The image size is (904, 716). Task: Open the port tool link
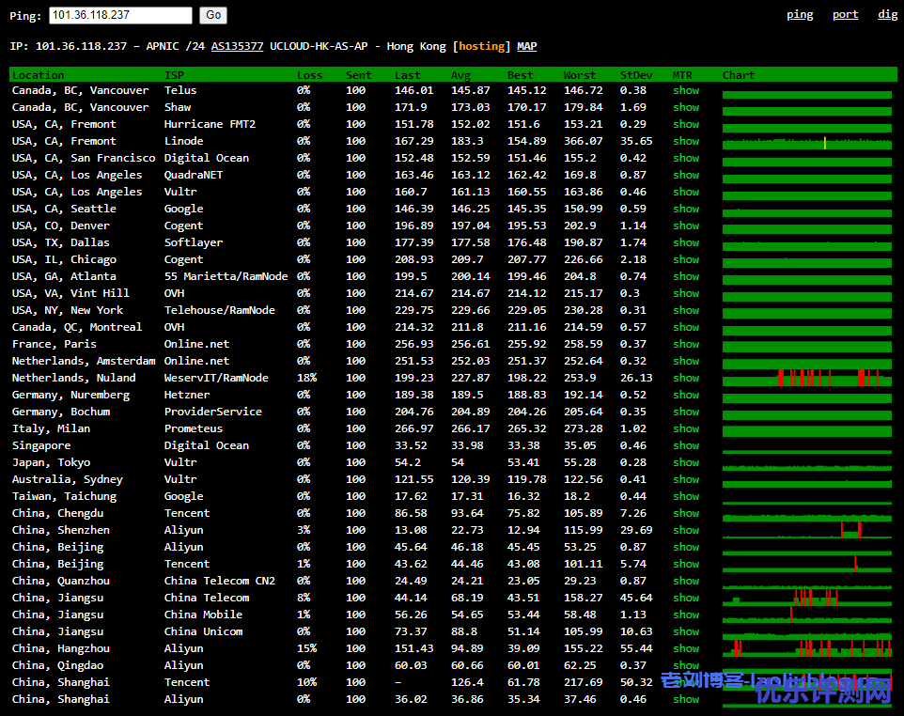tap(845, 14)
